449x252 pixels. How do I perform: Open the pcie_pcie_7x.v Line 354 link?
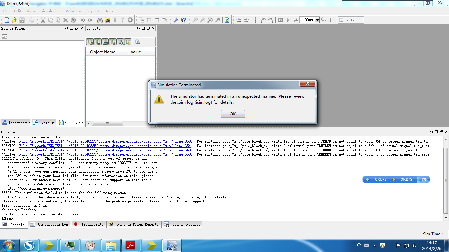105,146
